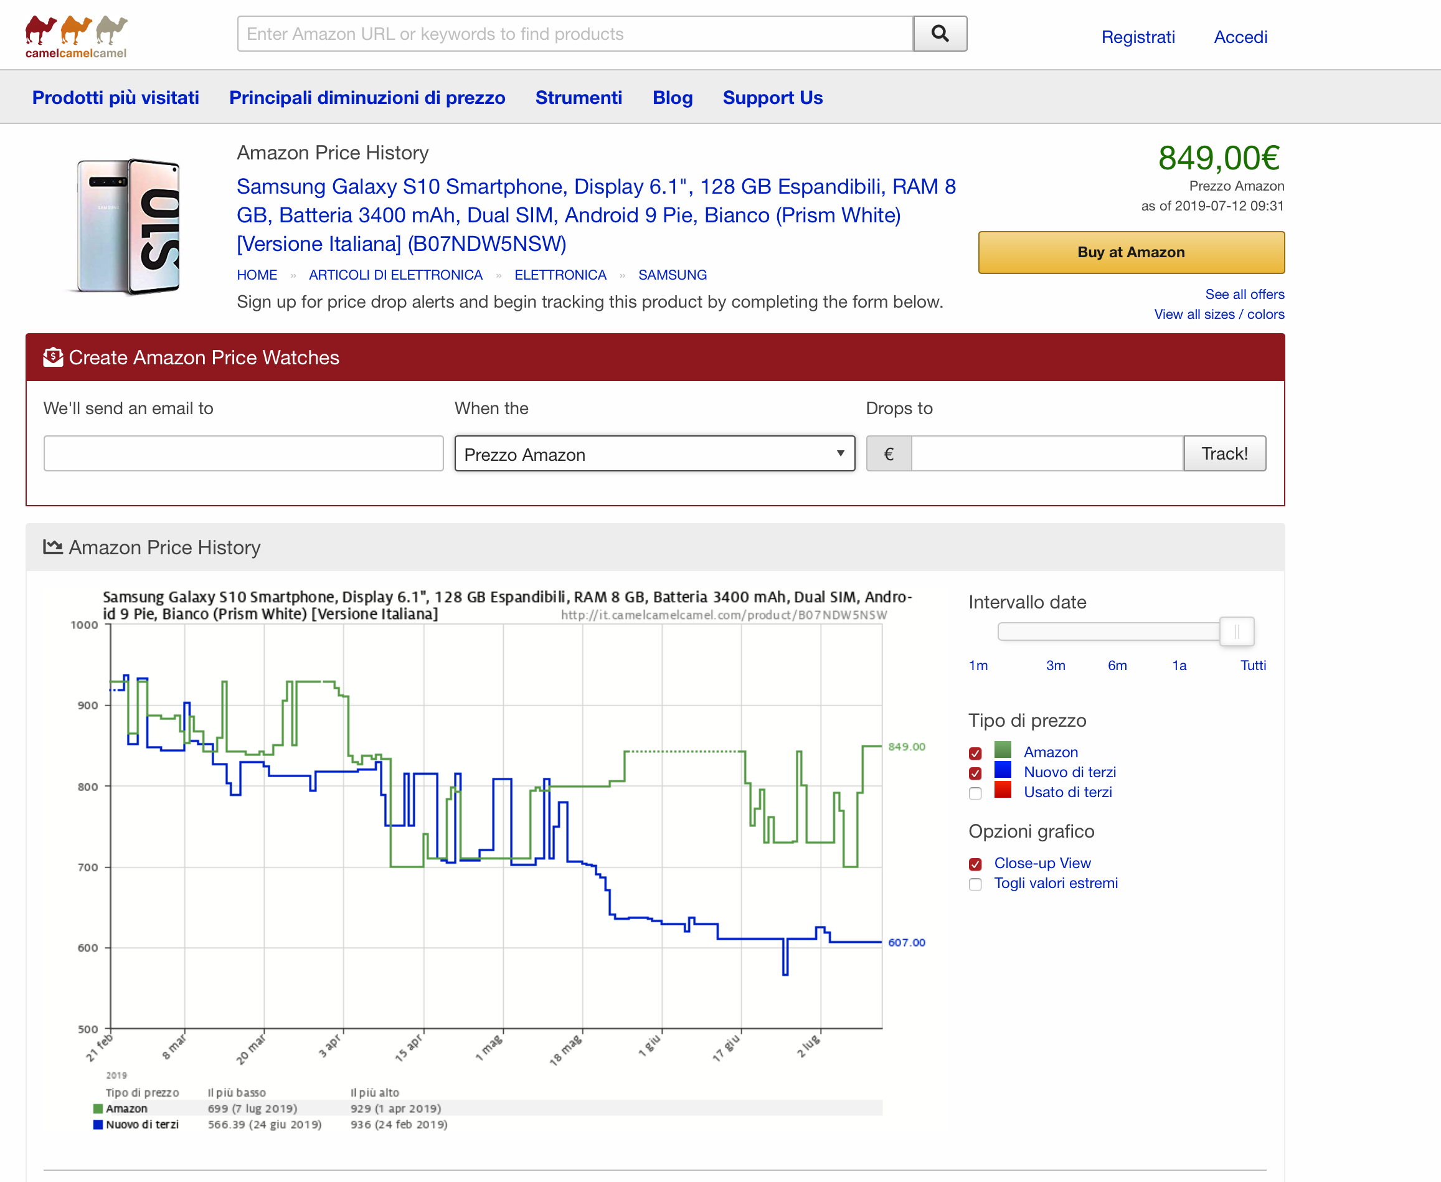
Task: Click the Nuovo di terzi label
Action: click(1070, 772)
